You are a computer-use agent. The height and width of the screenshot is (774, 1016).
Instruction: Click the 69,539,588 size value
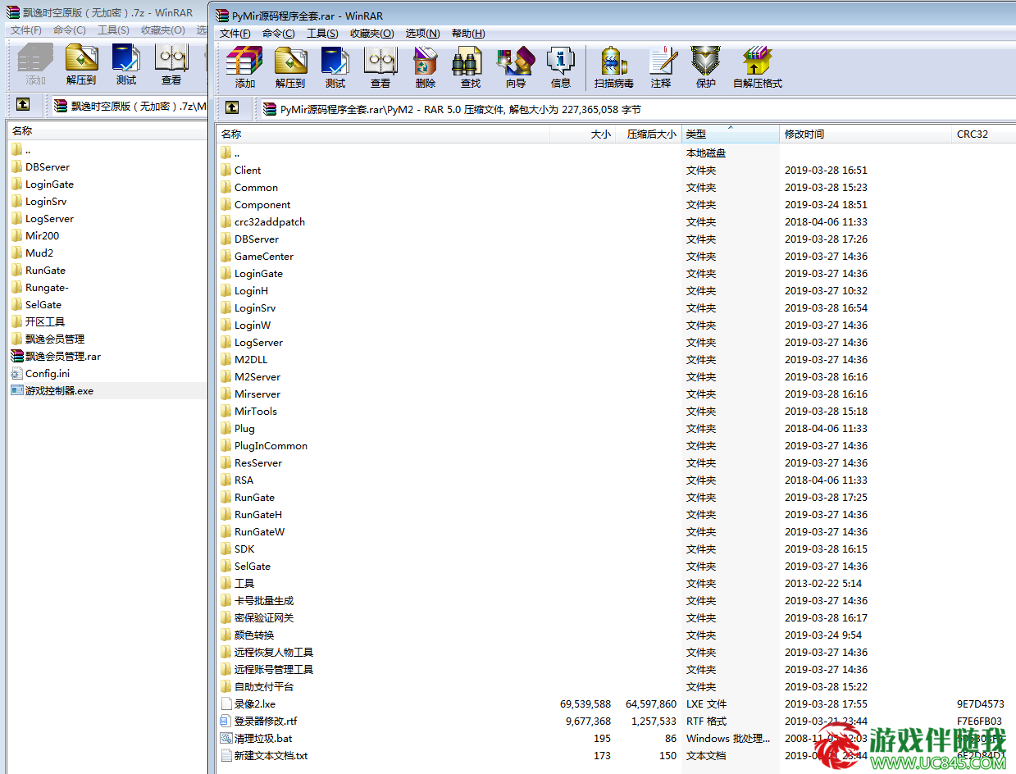pos(585,704)
